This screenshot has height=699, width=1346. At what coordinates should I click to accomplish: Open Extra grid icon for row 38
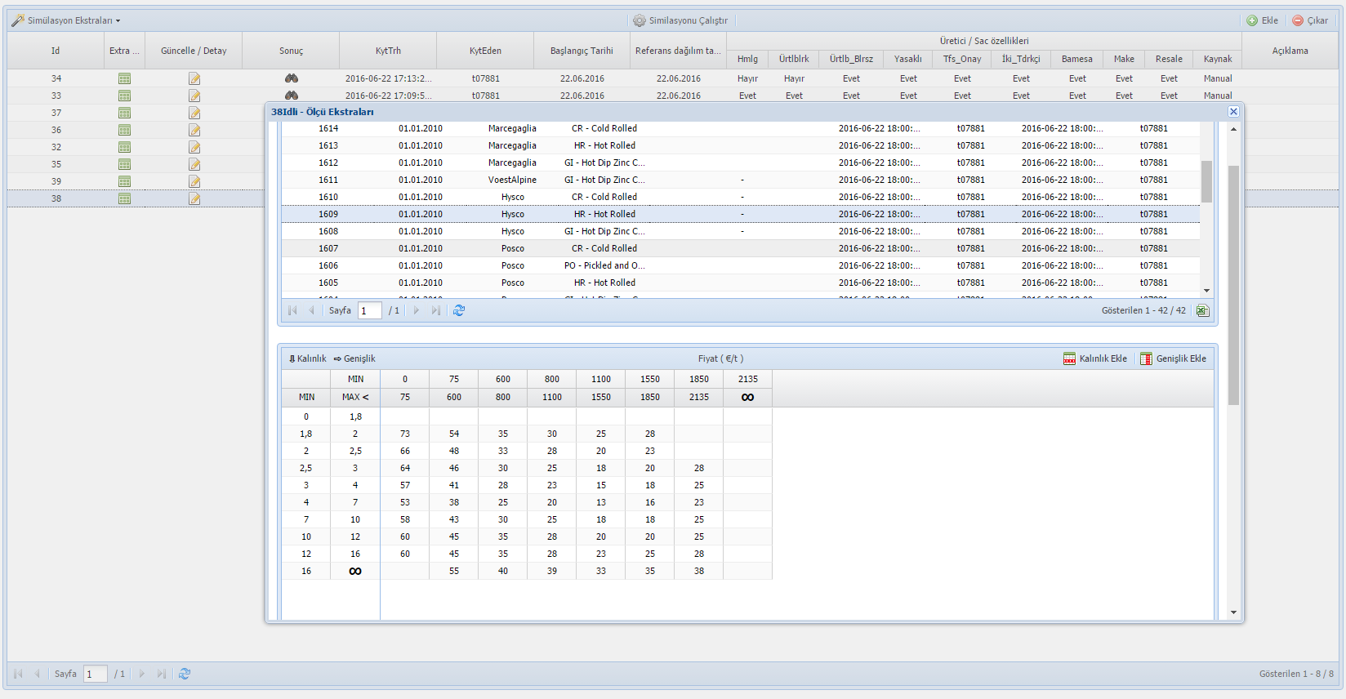124,198
